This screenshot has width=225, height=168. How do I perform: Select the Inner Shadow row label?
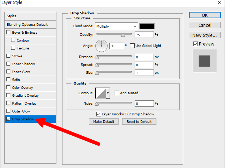(23, 64)
